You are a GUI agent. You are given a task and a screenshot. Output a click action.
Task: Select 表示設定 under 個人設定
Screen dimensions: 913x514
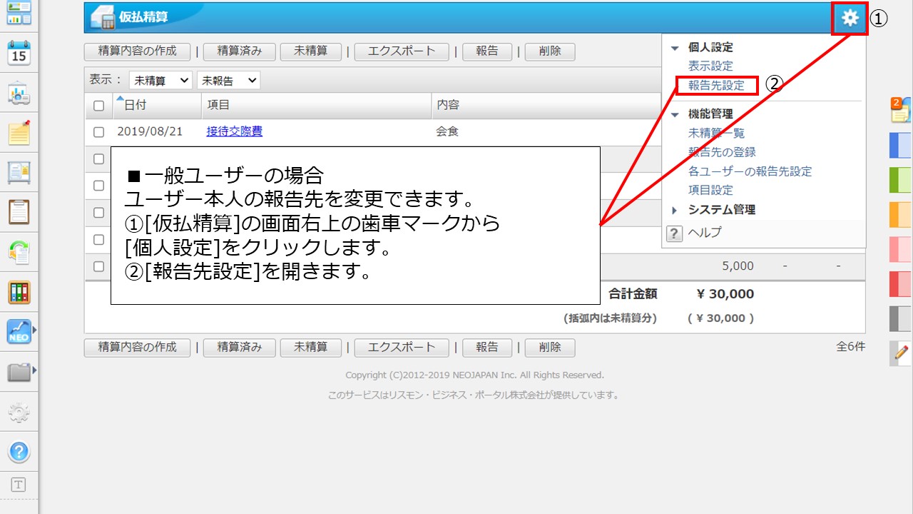pyautogui.click(x=710, y=66)
